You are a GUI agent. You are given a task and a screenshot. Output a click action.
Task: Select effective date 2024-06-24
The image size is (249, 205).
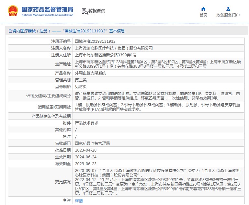point(86,157)
